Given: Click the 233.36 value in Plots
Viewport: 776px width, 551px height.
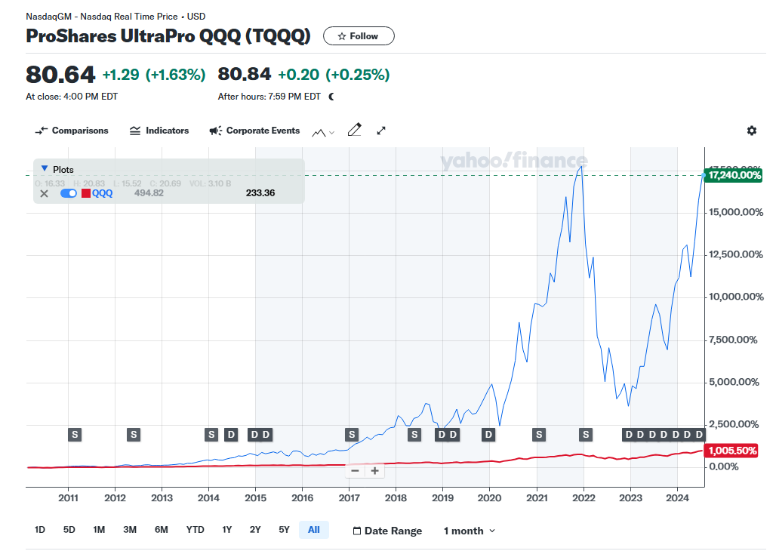Looking at the screenshot, I should (260, 193).
